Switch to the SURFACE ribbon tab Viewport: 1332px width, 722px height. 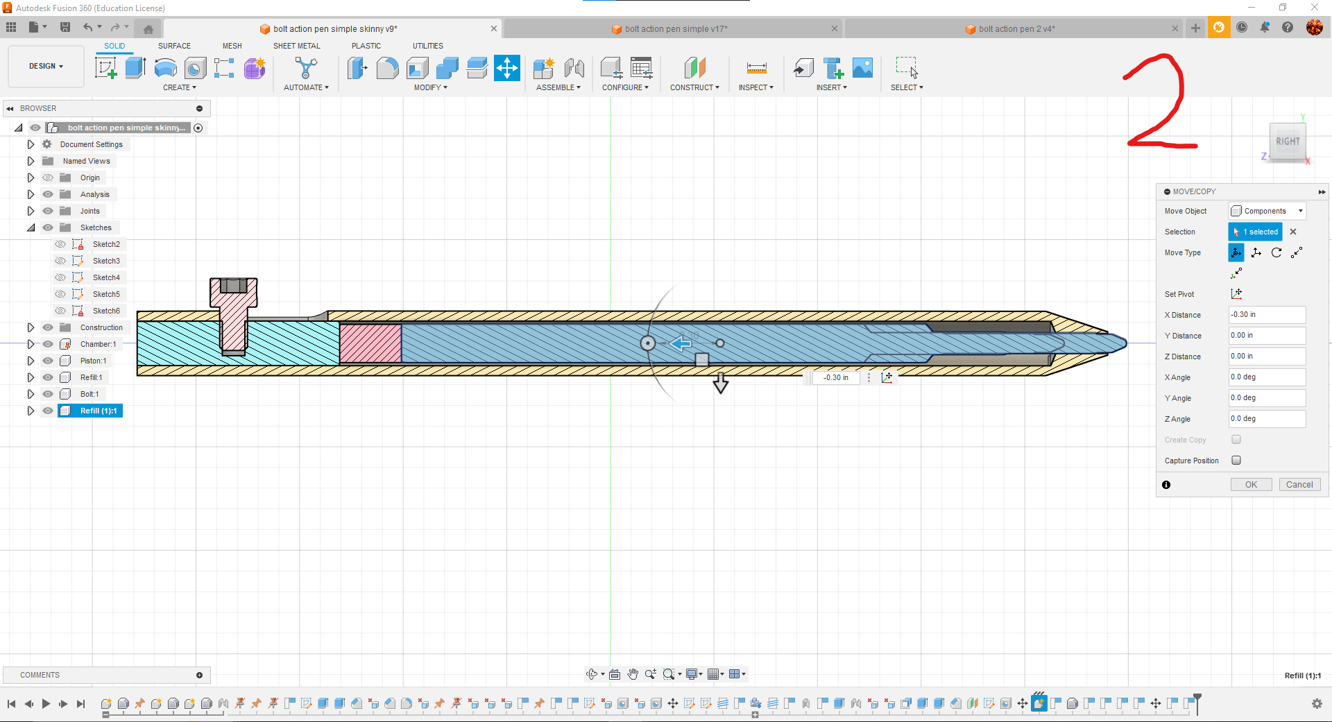(x=174, y=46)
